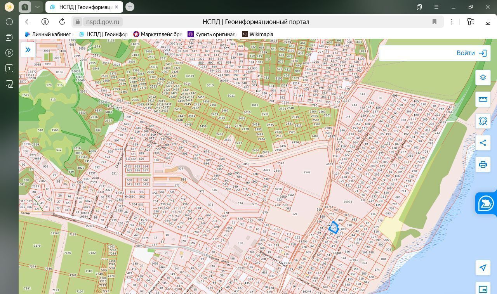Print the map
The height and width of the screenshot is (294, 497).
pos(483,164)
